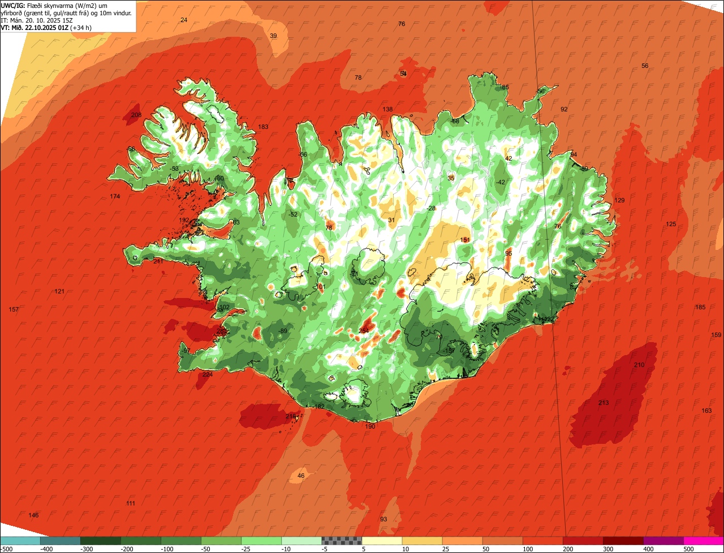The image size is (724, 553).
Task: Click the light teal -500 to -400 legend swatch
Action: point(20,541)
